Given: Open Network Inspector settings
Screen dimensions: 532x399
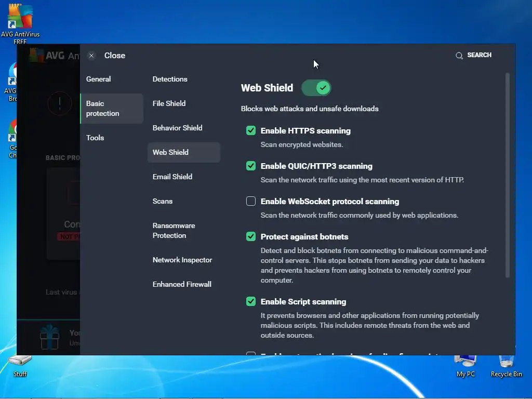Looking at the screenshot, I should click(x=182, y=260).
